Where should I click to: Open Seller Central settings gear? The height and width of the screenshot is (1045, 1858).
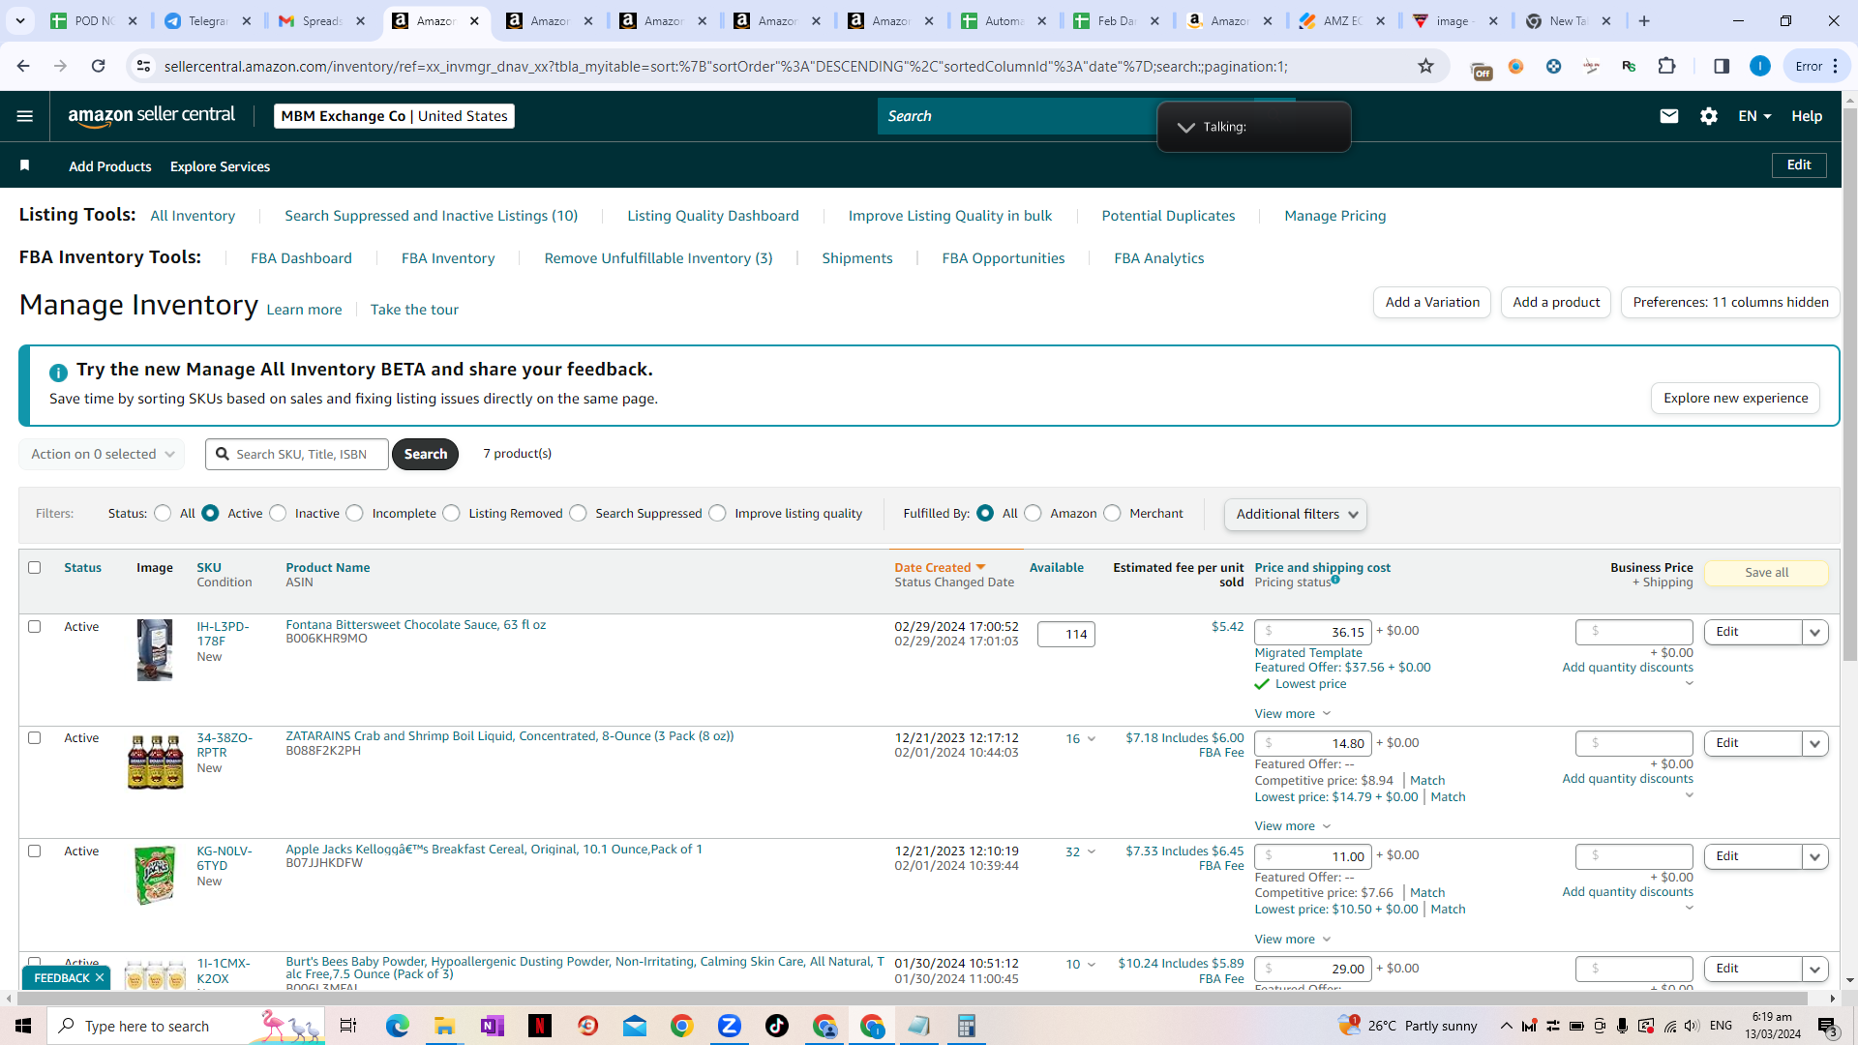(x=1709, y=116)
